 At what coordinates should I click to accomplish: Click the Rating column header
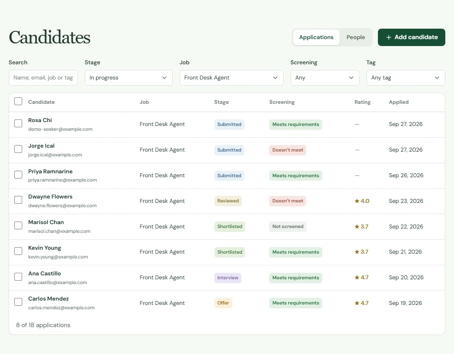363,102
